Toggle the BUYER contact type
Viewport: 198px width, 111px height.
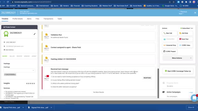click(x=5, y=56)
